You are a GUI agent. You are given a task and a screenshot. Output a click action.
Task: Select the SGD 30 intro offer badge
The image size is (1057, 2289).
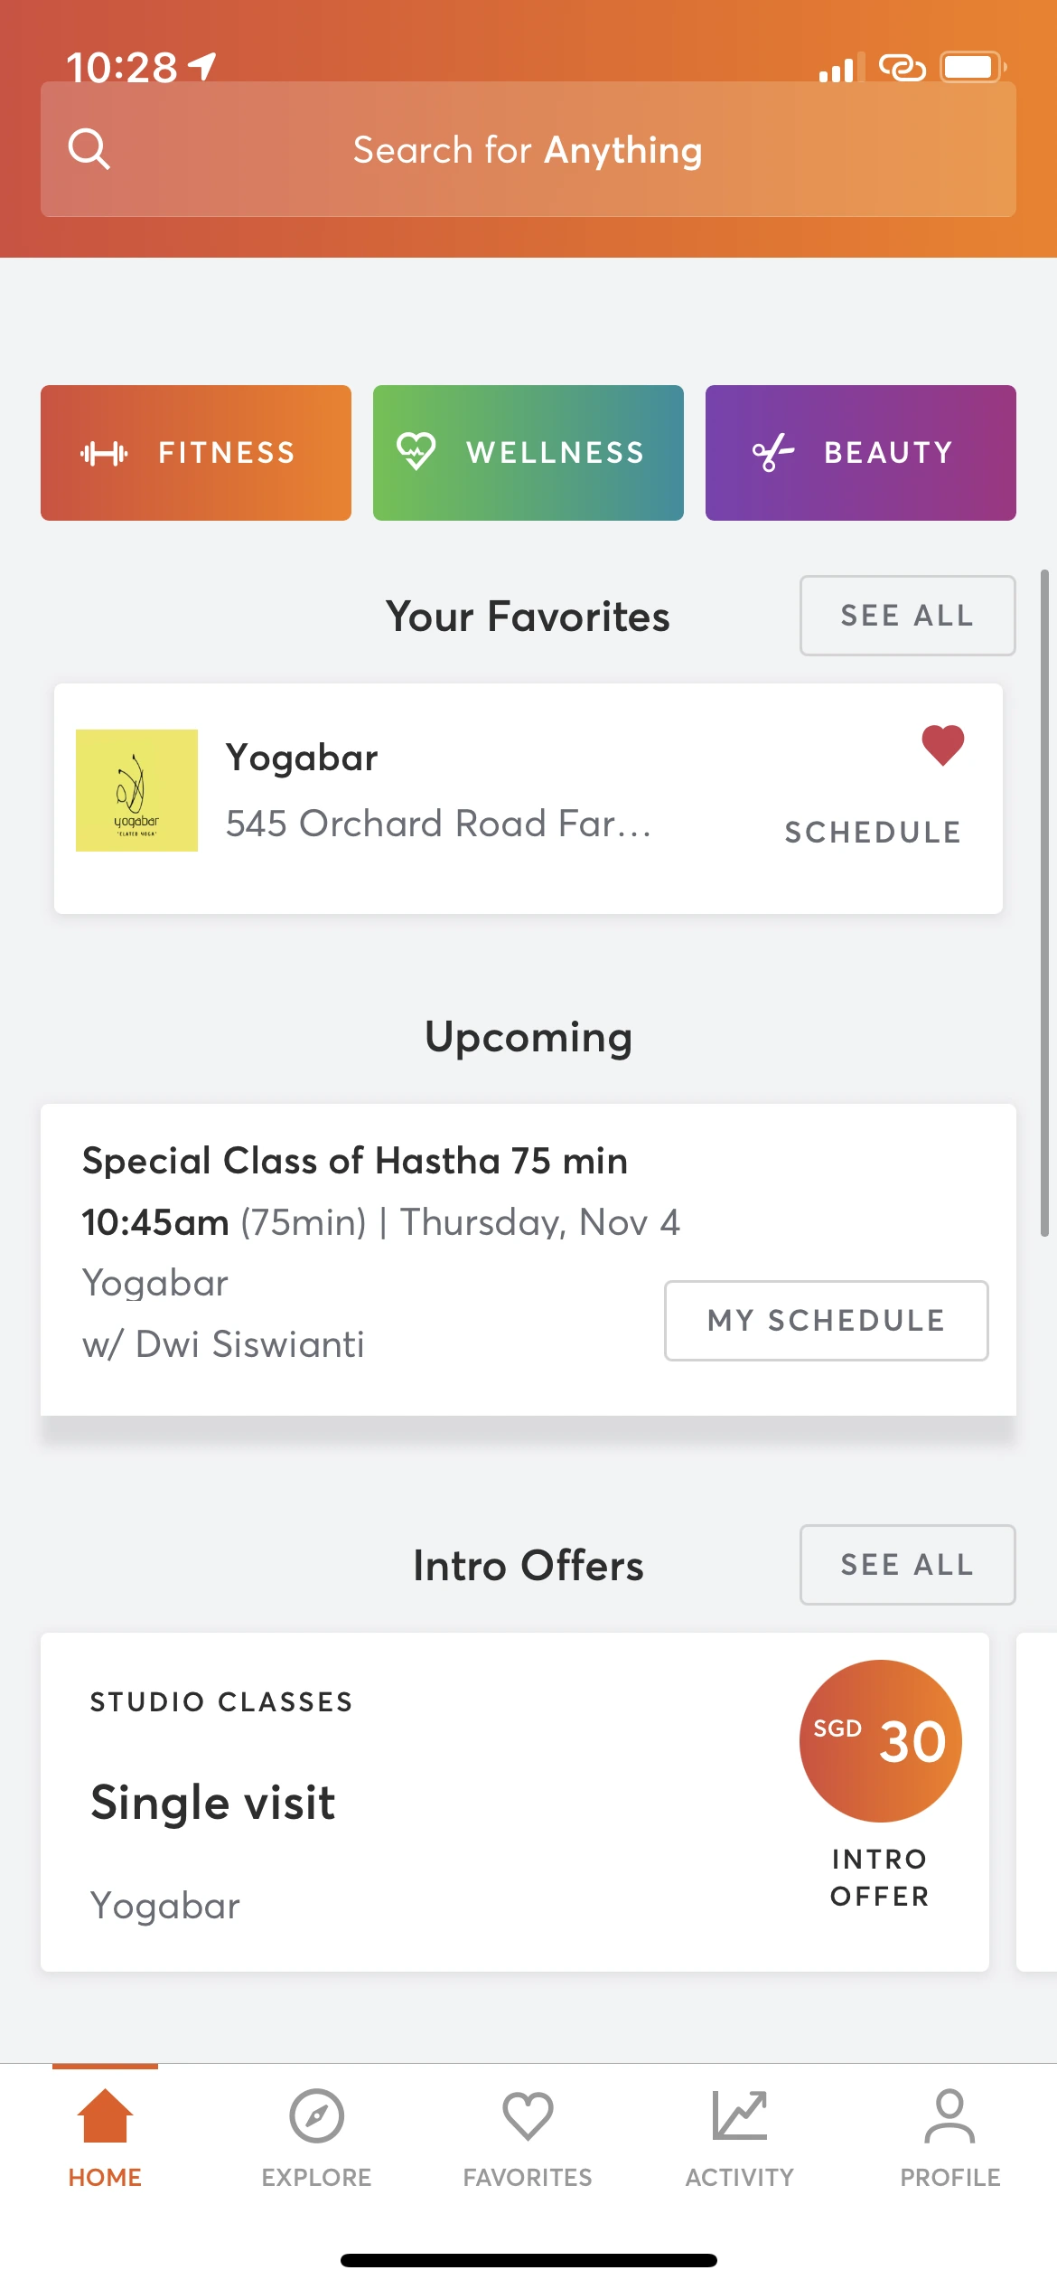880,1740
